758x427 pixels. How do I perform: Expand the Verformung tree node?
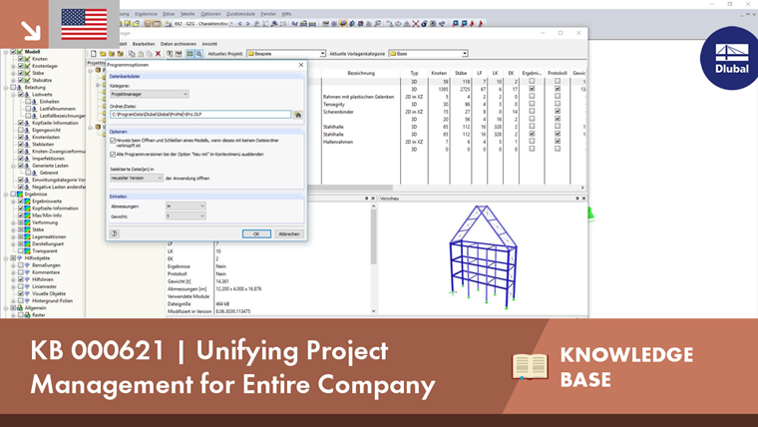coord(13,222)
